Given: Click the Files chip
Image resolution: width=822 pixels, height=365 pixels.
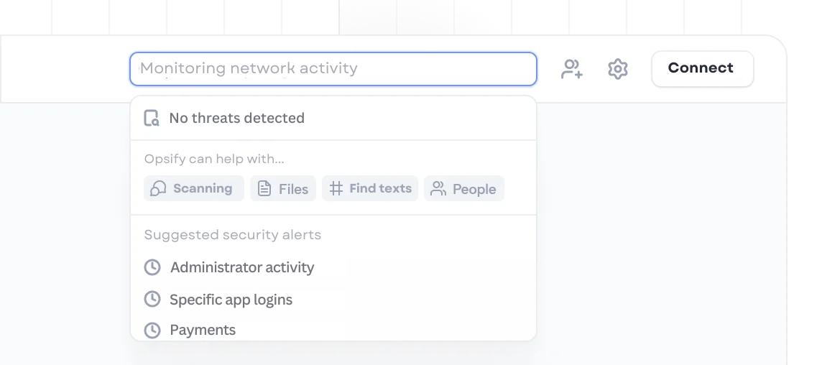Looking at the screenshot, I should pos(283,188).
